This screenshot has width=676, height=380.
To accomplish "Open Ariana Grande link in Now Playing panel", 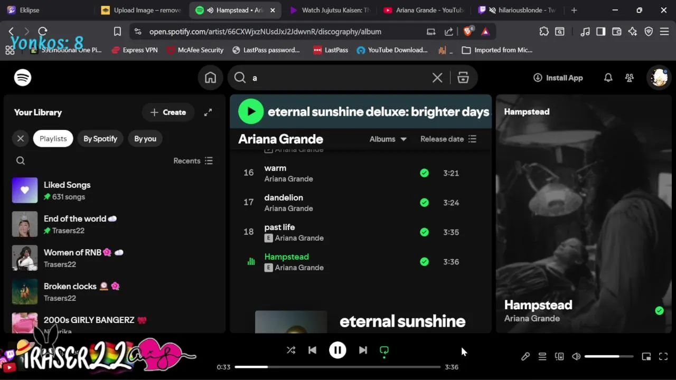I will pos(532,319).
